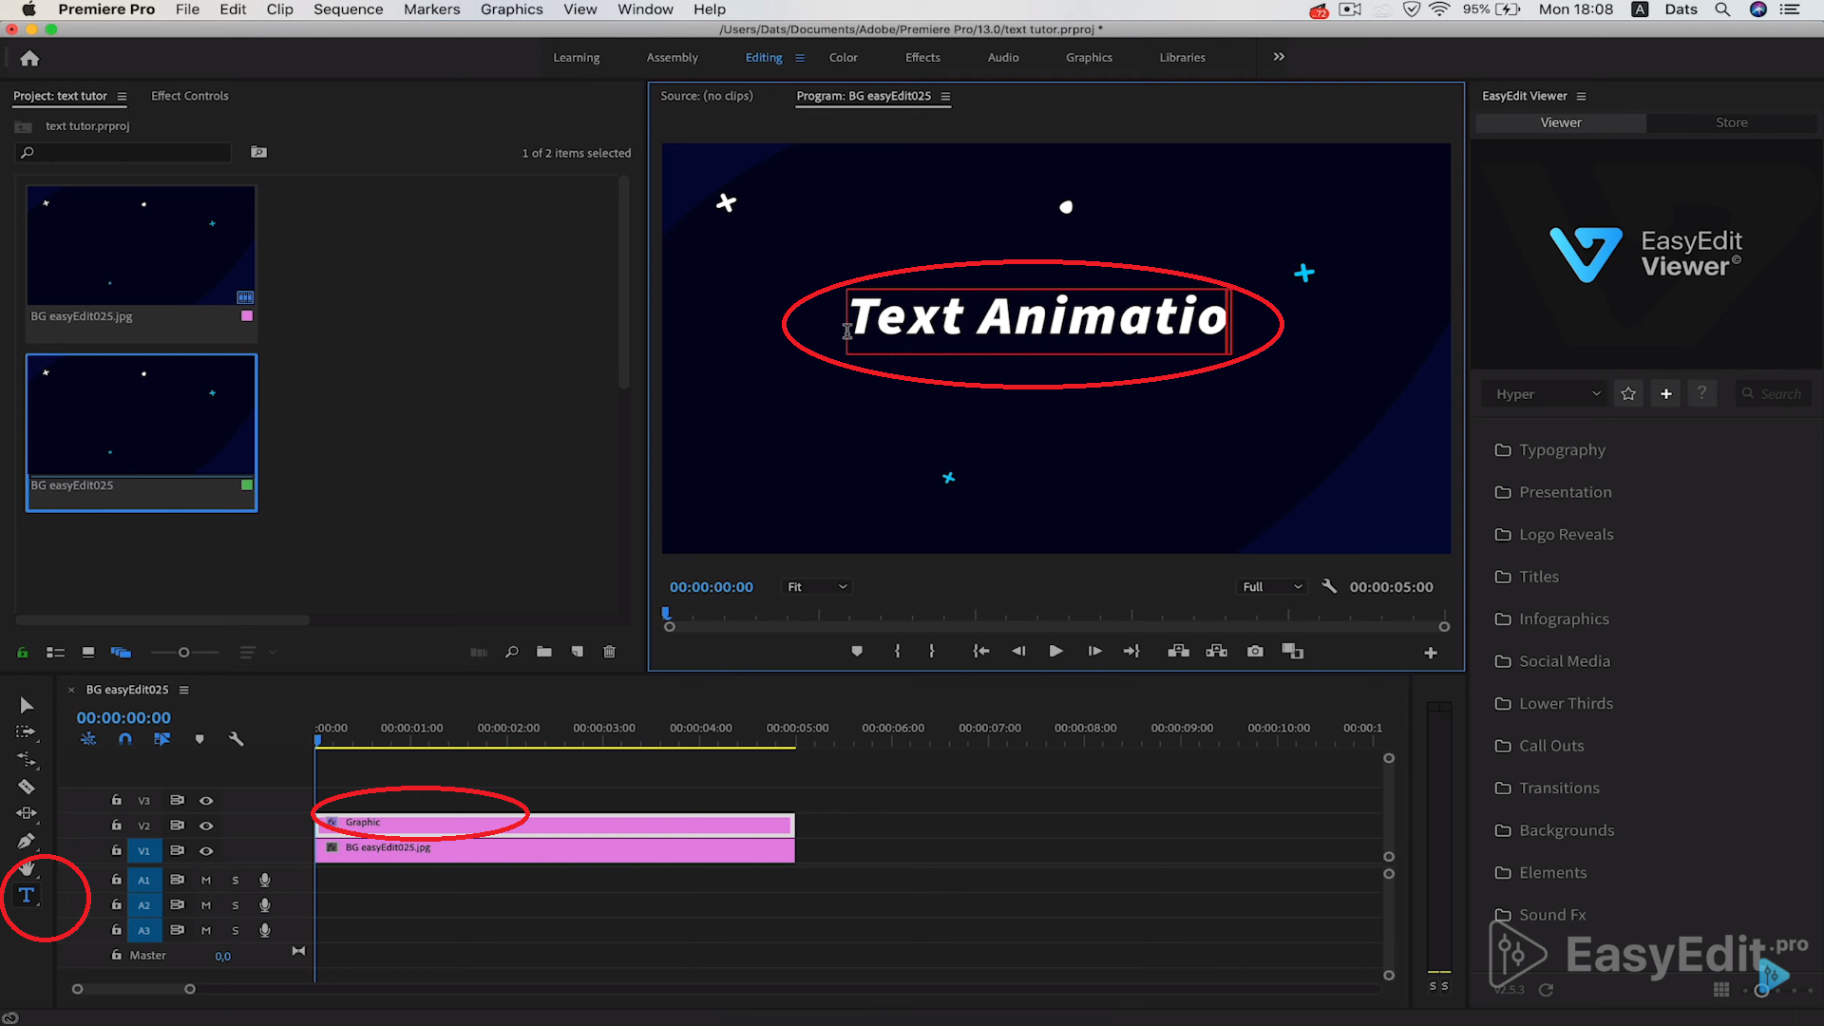Open the Fit resolution dropdown
The image size is (1824, 1026).
[x=815, y=586]
